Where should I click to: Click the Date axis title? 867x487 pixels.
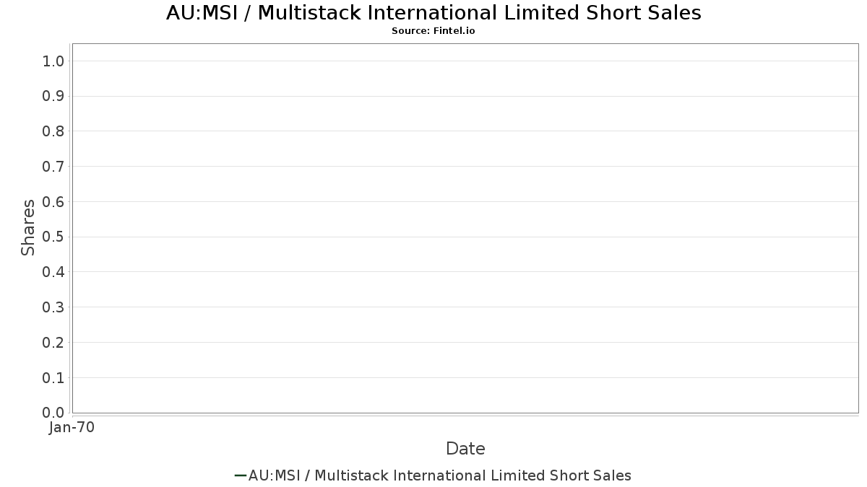[465, 449]
